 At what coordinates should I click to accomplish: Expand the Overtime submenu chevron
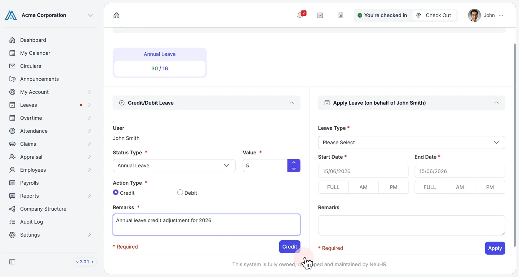89,118
